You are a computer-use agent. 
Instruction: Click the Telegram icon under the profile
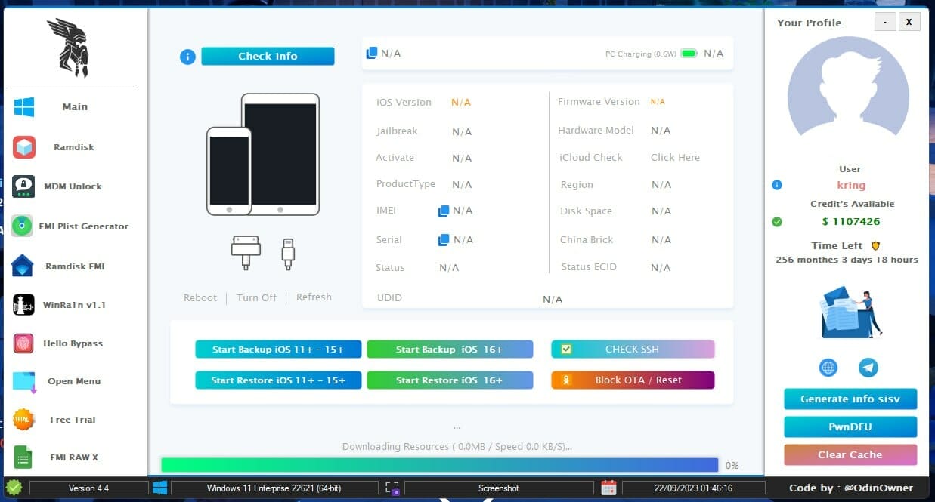click(x=868, y=368)
